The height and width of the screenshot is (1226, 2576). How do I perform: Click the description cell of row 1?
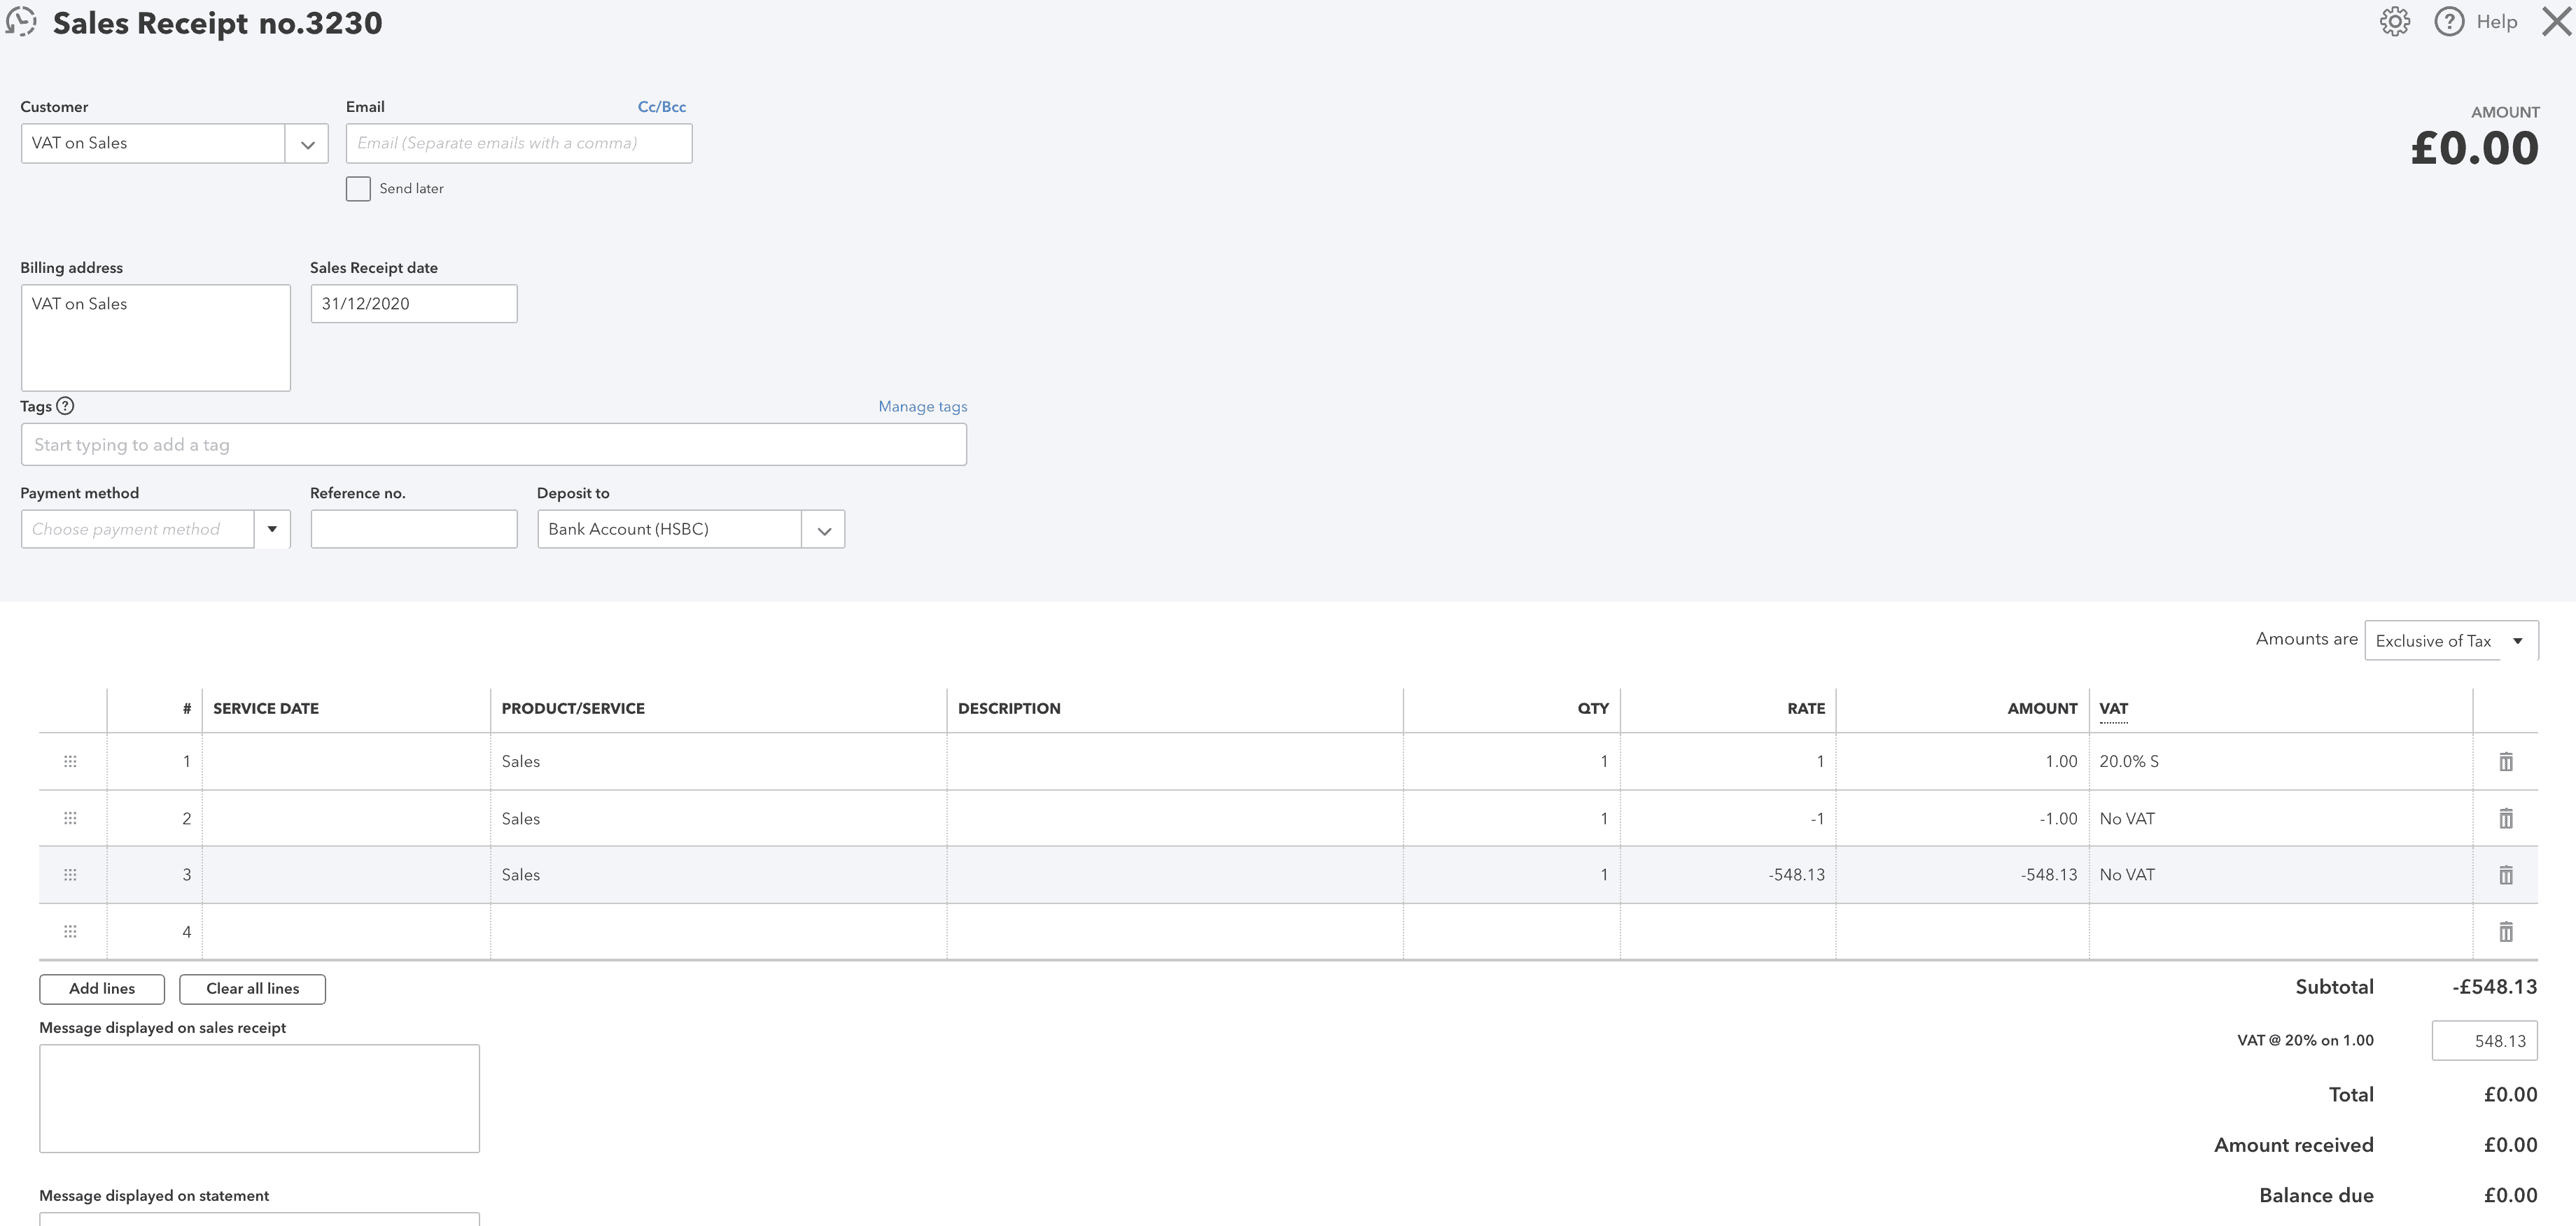[1175, 762]
